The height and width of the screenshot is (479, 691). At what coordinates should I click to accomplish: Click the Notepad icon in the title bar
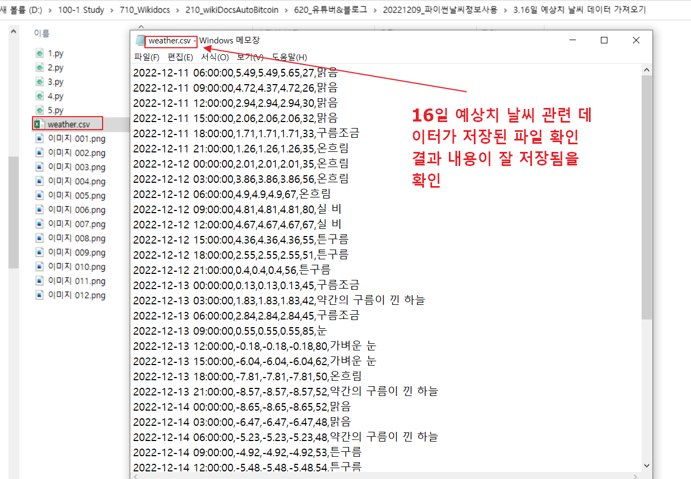(x=140, y=40)
